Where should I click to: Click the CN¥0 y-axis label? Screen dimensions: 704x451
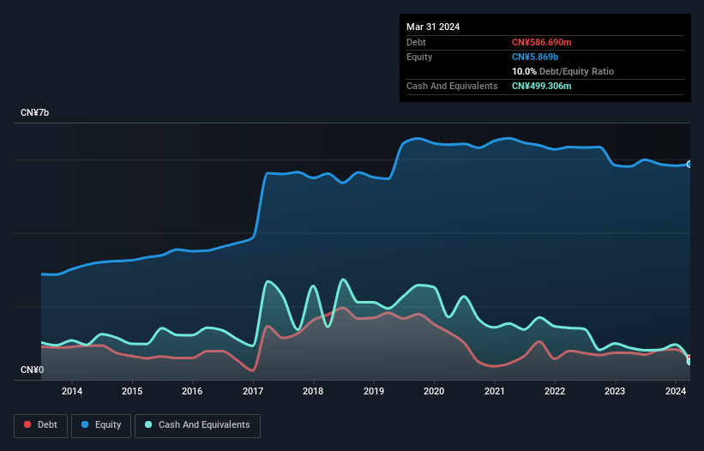point(33,370)
